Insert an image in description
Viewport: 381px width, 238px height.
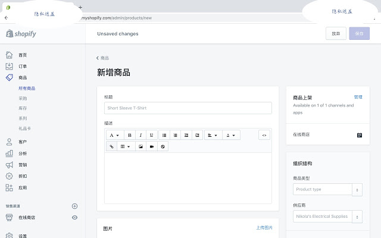click(x=140, y=146)
